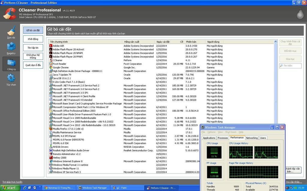Viewport: 307px width, 191px height.
Task: Switch to Windows Task Manager taskbar item
Action: pyautogui.click(x=93, y=188)
